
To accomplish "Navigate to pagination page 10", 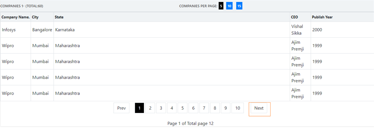I will [x=238, y=108].
